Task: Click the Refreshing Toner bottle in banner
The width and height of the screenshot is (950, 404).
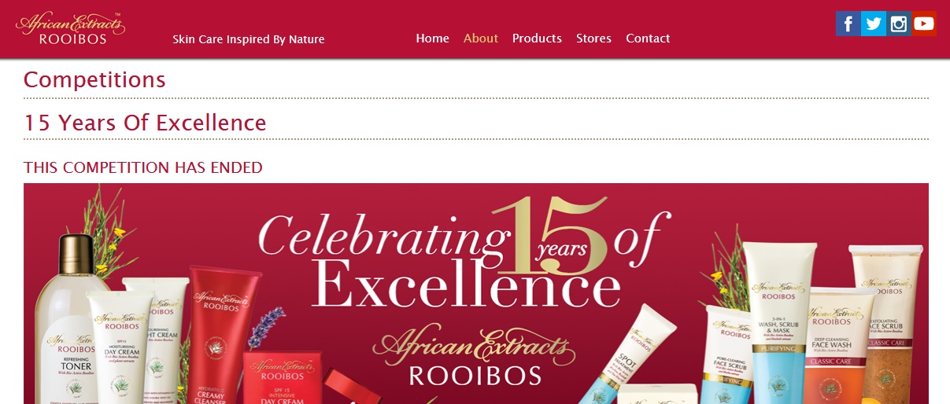Action: coord(74,318)
